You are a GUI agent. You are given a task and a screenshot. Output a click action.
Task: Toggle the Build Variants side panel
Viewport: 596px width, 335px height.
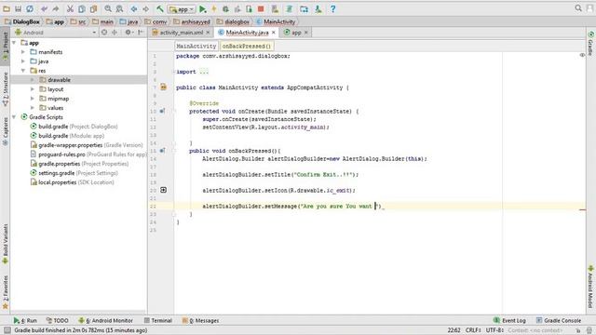(6, 244)
